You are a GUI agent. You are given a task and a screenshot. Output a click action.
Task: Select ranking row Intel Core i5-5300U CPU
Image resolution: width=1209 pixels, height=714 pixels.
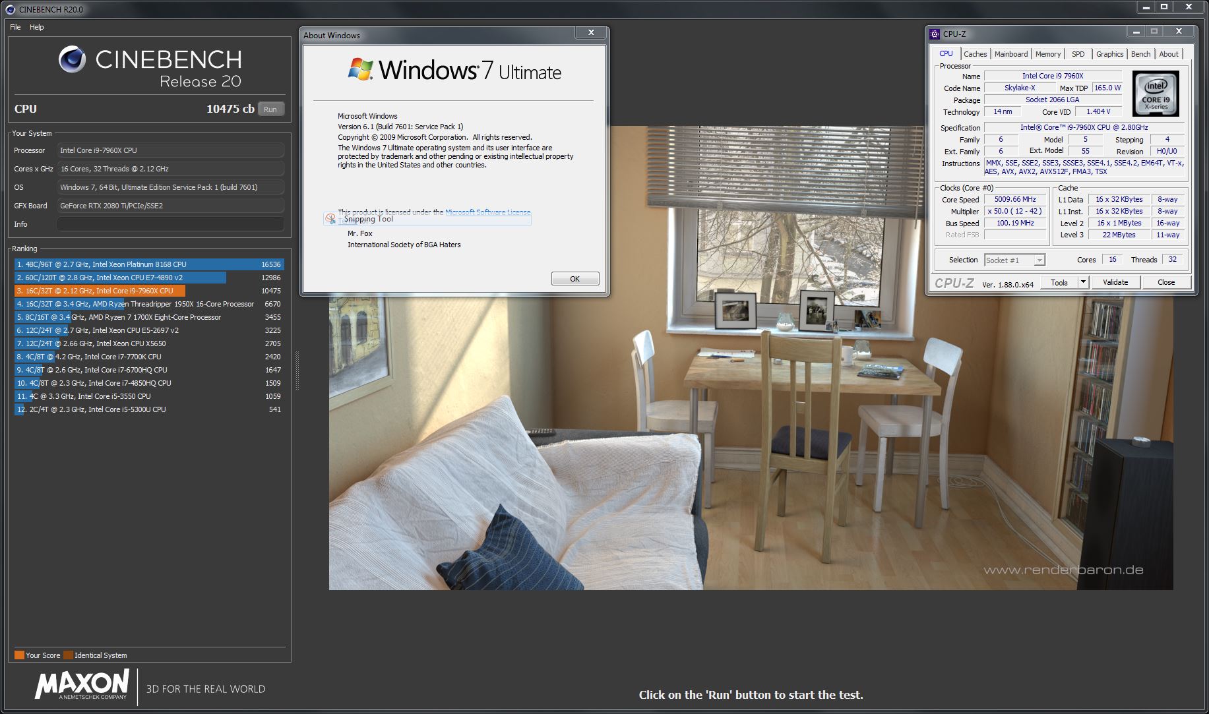[x=149, y=409]
